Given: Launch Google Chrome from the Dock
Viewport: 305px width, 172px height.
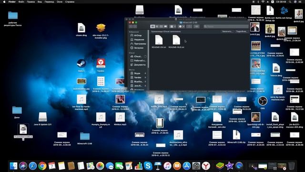Looking at the screenshot, I should click(x=42, y=166).
